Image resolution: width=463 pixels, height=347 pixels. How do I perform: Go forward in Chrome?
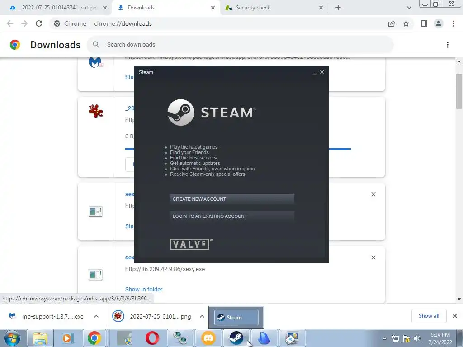tap(24, 23)
